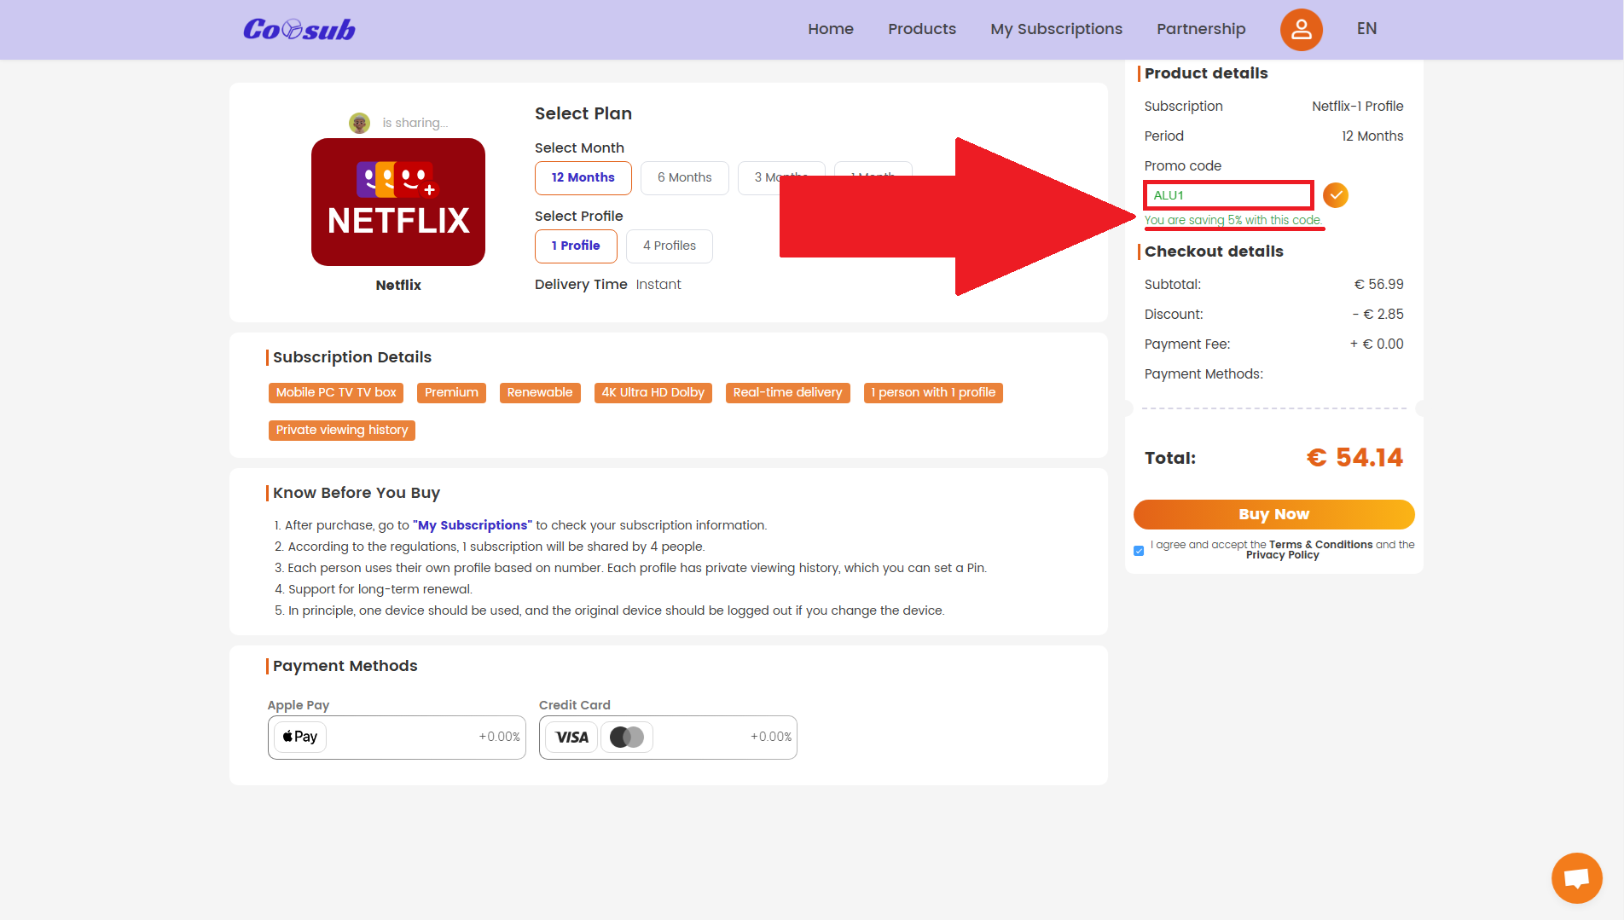Click the promo code confirm checkmark icon
Viewport: 1624px width, 920px height.
(x=1335, y=195)
